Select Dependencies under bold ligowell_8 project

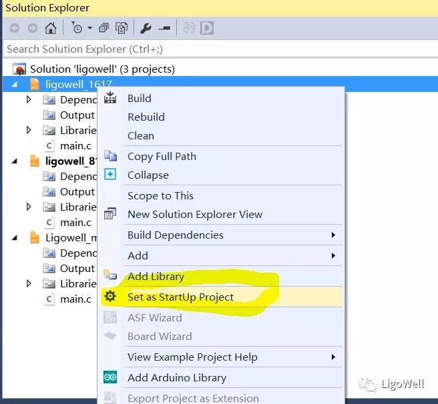click(79, 176)
